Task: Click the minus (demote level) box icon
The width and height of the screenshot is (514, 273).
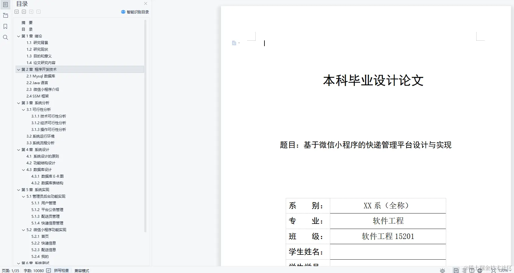Action: [39, 12]
